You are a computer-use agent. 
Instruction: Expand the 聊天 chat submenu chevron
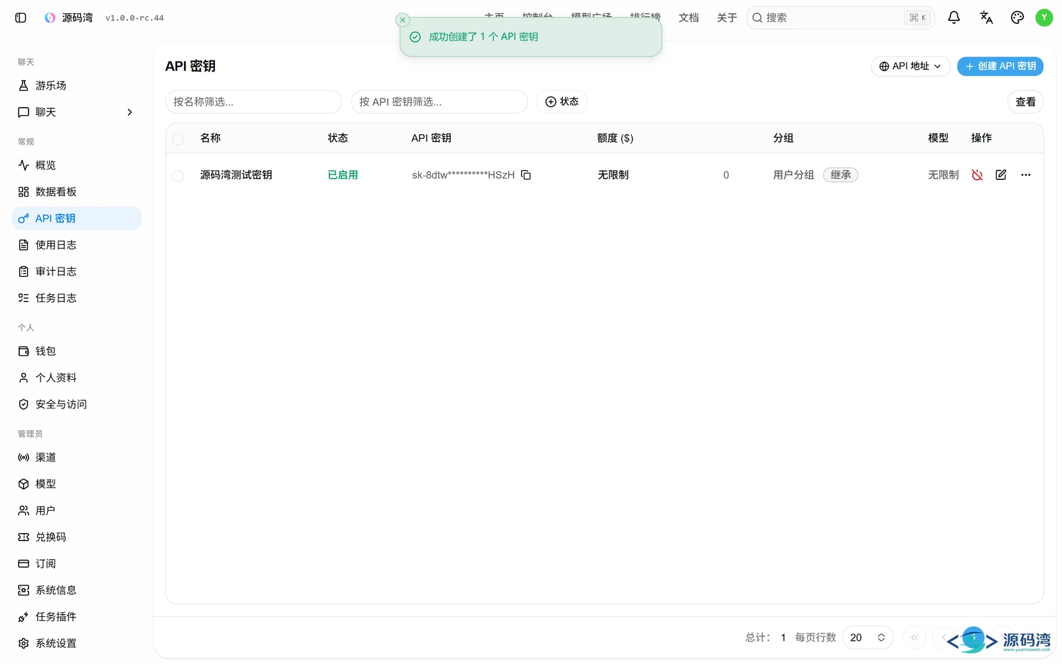click(129, 112)
